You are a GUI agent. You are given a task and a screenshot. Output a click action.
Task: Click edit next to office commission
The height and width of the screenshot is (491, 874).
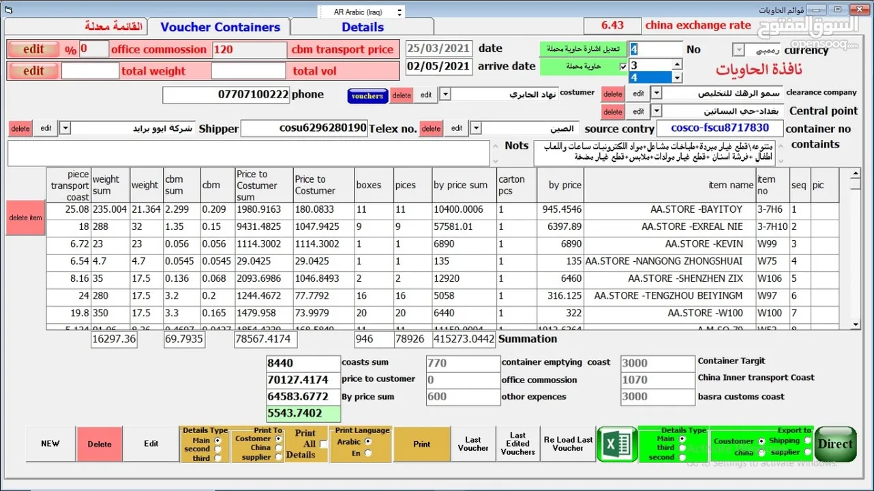point(33,49)
